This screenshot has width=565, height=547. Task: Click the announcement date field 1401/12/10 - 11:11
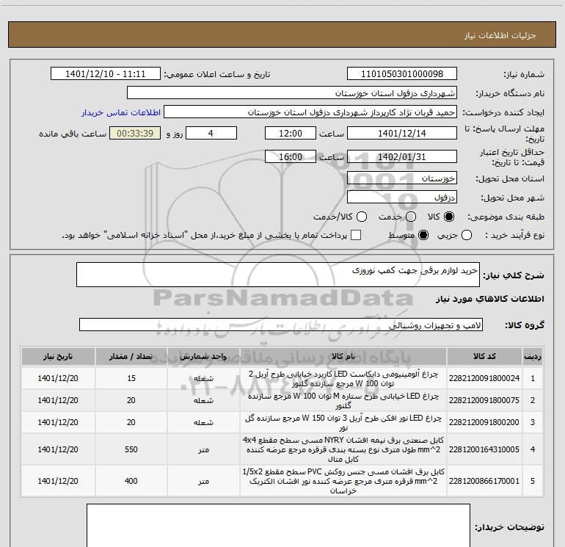[x=106, y=74]
